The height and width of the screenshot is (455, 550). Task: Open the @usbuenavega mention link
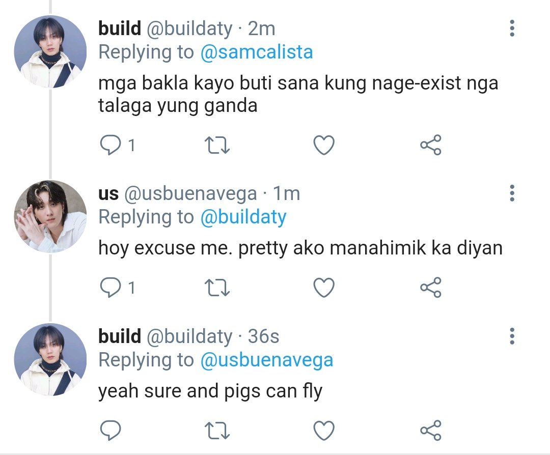coord(266,360)
